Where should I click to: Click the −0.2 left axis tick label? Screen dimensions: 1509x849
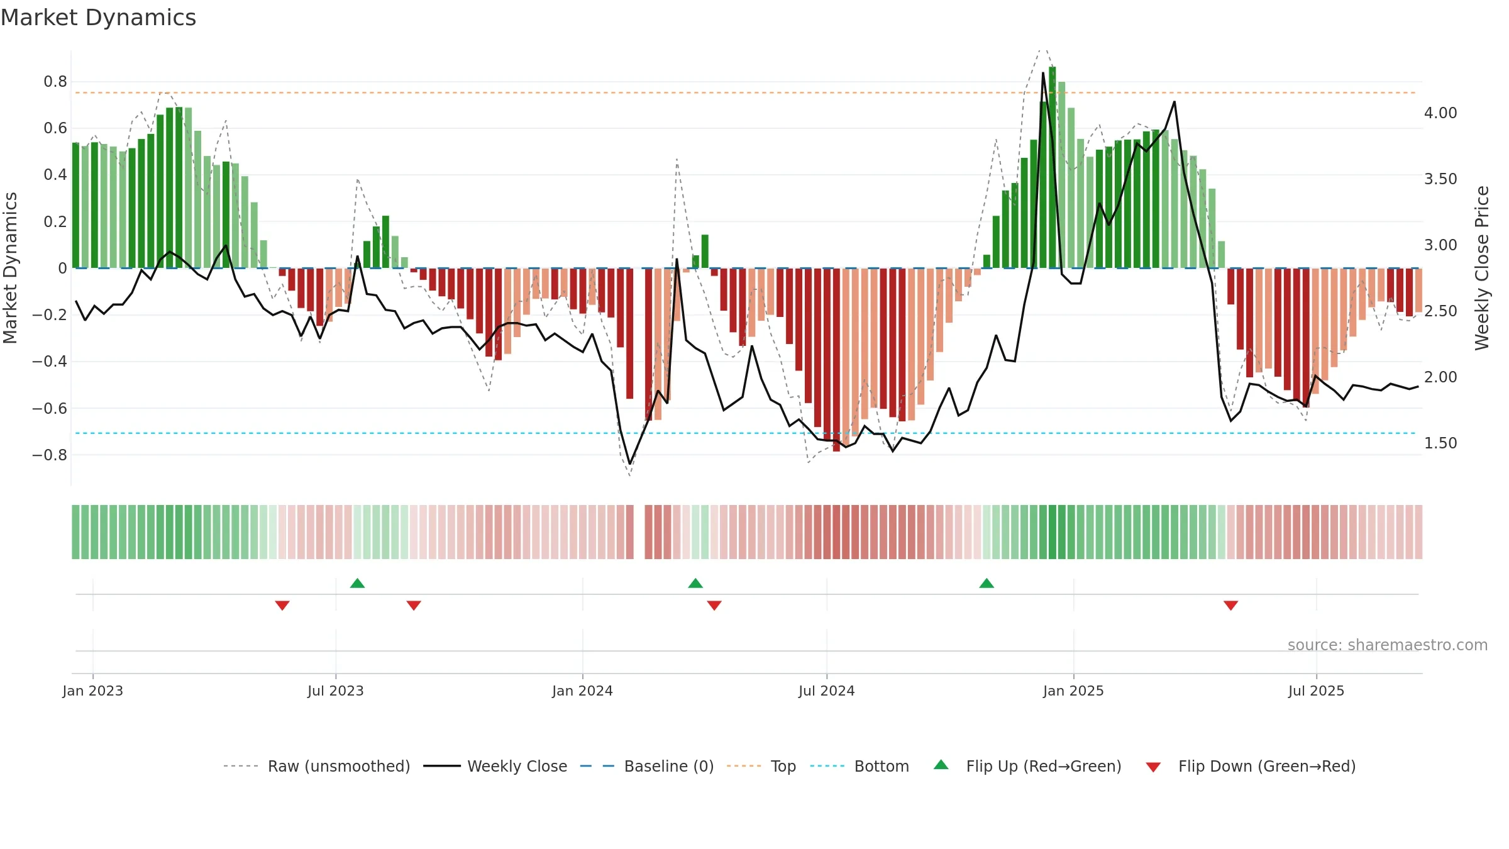tap(50, 314)
